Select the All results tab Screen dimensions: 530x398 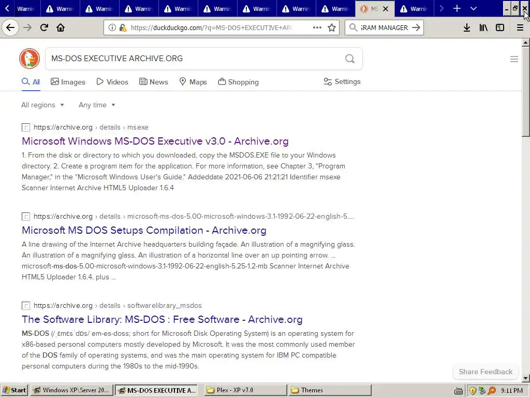(31, 82)
